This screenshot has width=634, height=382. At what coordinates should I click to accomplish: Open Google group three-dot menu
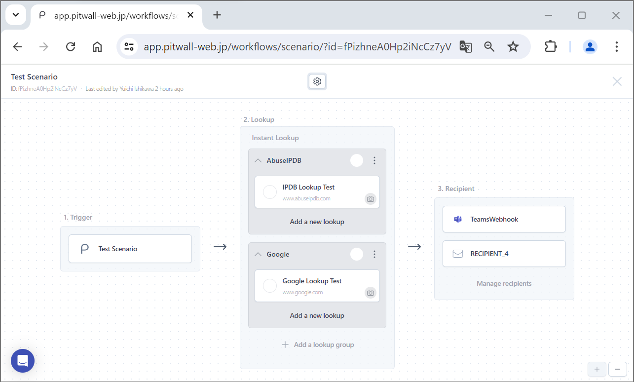[x=374, y=254]
